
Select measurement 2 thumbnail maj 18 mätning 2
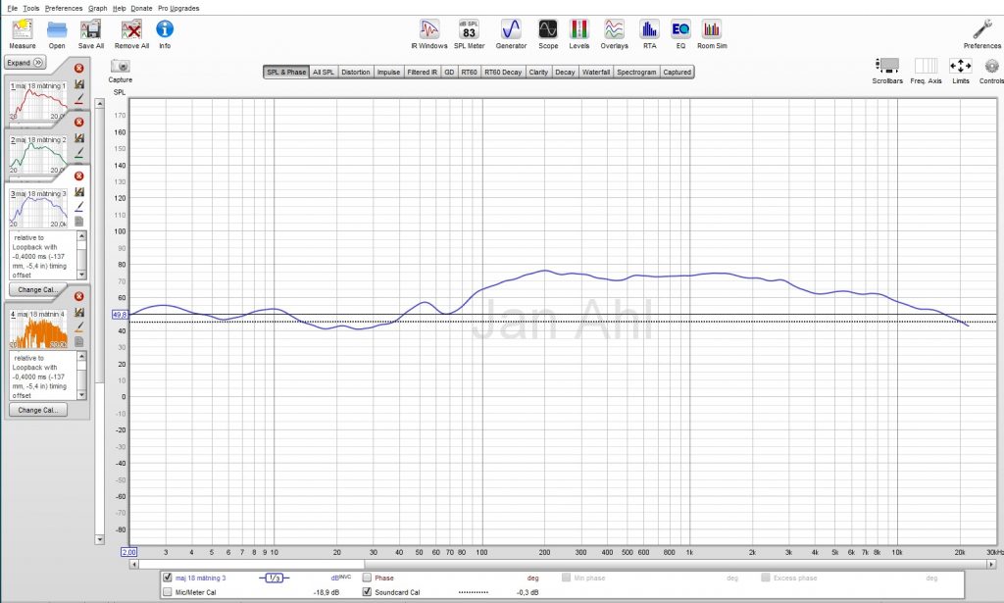click(x=38, y=154)
